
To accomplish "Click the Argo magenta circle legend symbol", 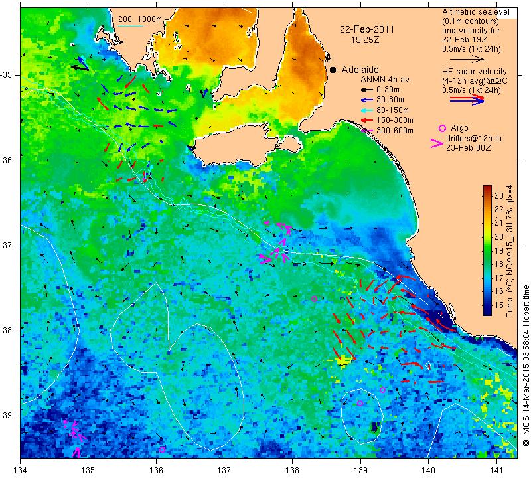I will click(x=442, y=128).
